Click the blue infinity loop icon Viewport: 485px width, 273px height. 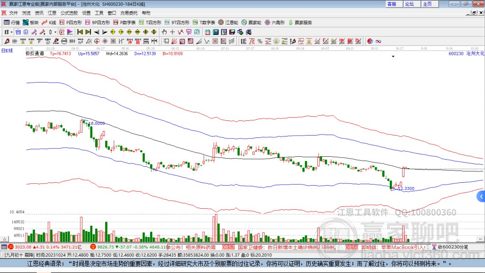coord(378,41)
